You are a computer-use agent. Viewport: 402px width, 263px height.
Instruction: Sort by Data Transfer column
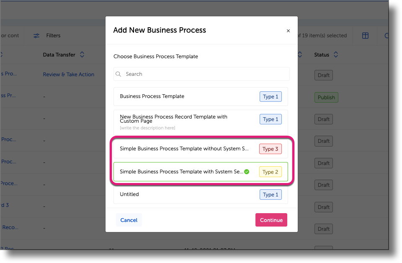pos(82,54)
